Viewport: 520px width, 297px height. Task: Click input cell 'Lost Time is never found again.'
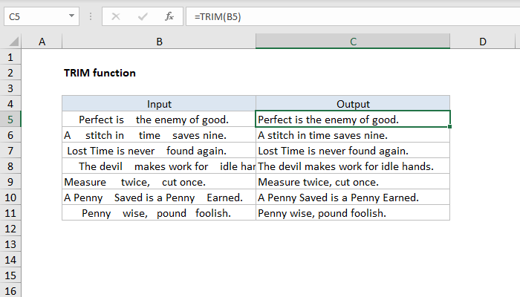[159, 151]
